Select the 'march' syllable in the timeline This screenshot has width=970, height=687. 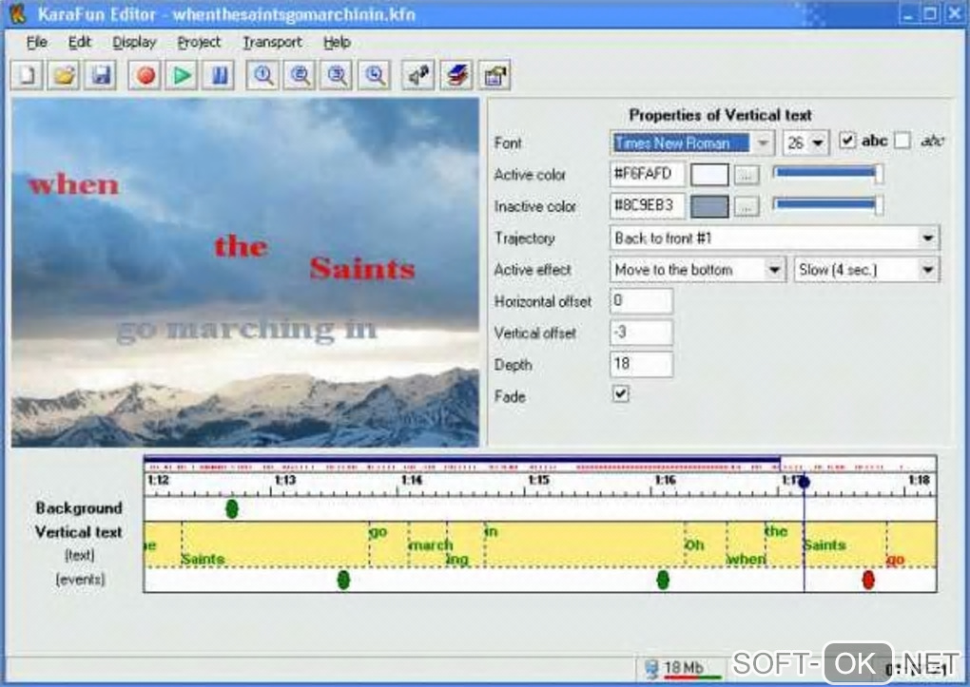(x=431, y=545)
